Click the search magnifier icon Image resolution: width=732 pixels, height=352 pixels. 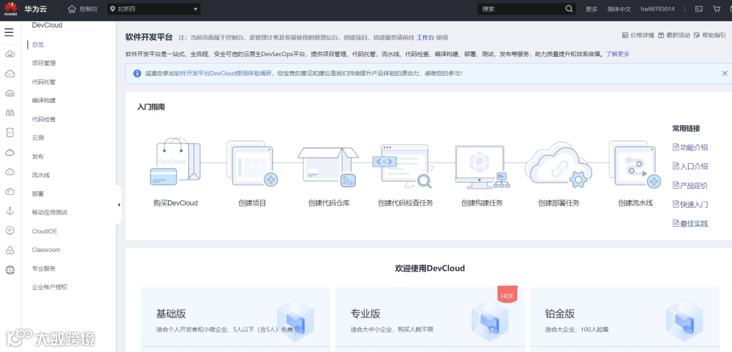569,9
